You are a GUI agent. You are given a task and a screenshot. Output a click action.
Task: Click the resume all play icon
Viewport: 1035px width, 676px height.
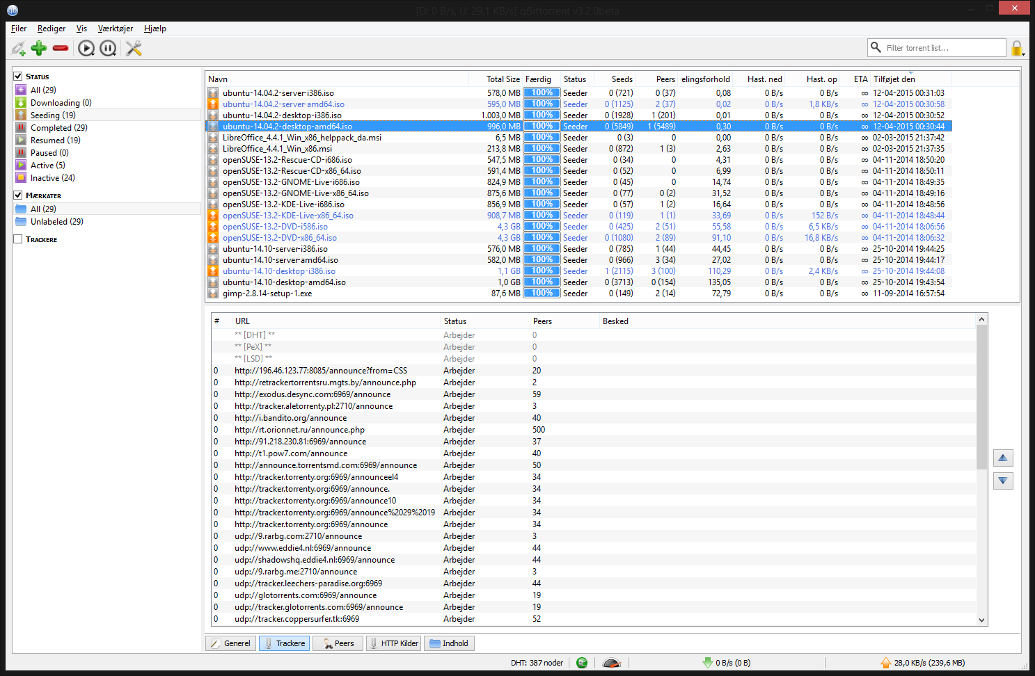pyautogui.click(x=86, y=48)
